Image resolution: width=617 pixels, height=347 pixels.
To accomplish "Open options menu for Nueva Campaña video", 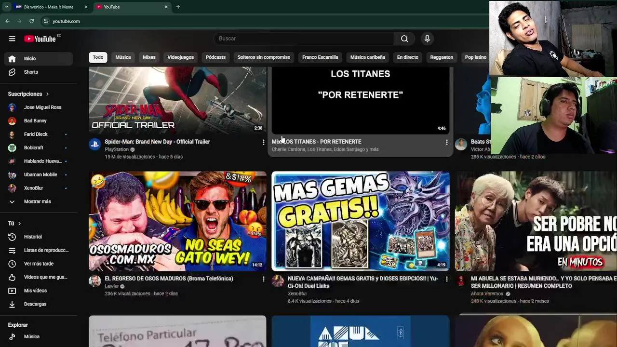I will (x=446, y=279).
